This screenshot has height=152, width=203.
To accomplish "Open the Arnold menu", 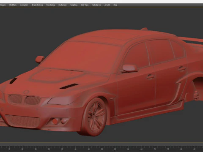I will coord(107,5).
